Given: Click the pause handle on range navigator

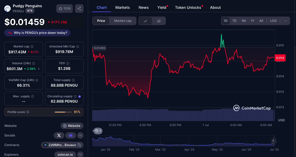Looking at the screenshot, I should pyautogui.click(x=273, y=141).
